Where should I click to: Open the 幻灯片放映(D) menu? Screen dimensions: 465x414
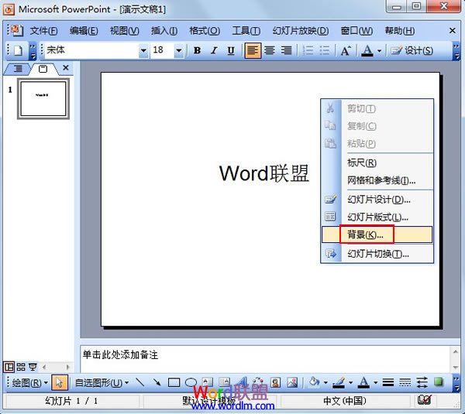pyautogui.click(x=301, y=31)
